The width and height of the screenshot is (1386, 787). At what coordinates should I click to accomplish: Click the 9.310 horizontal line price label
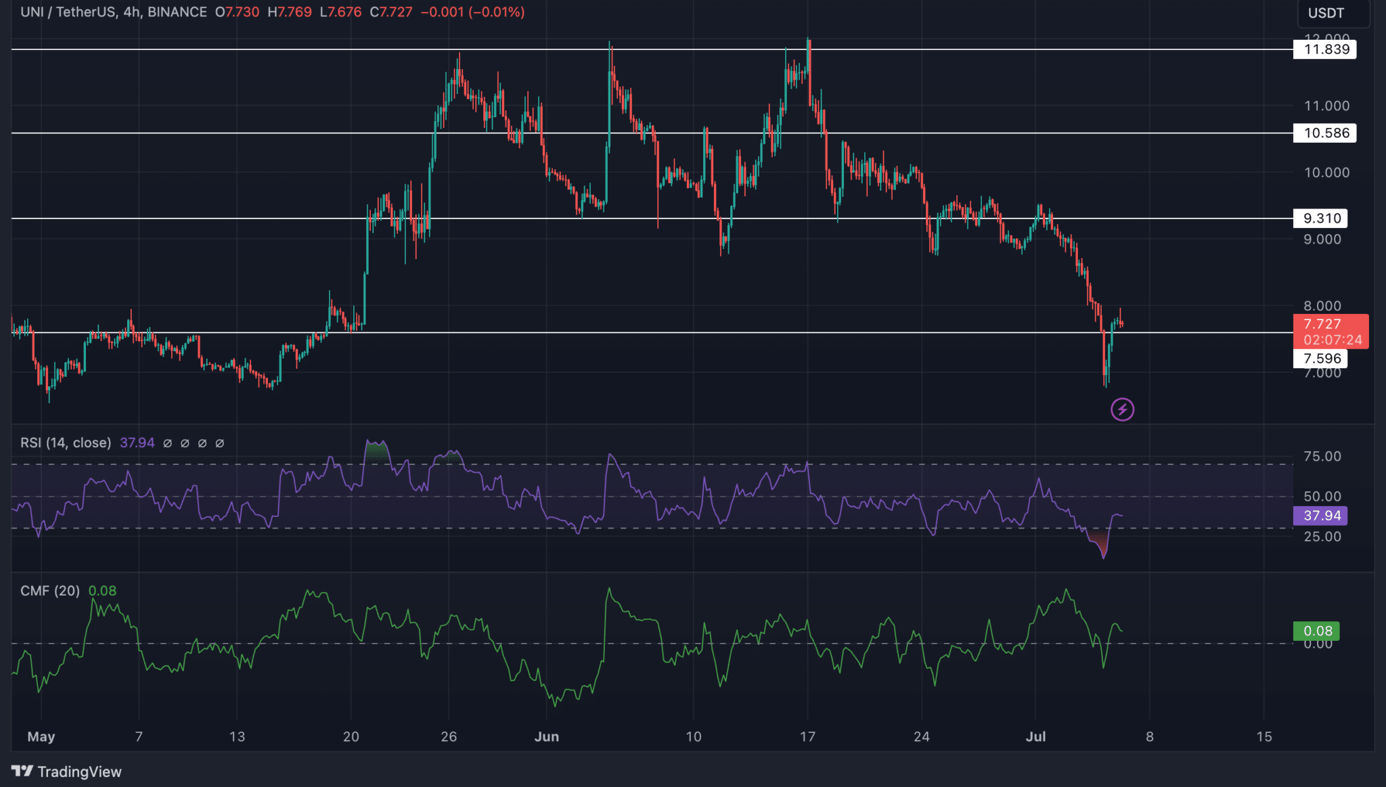1321,219
